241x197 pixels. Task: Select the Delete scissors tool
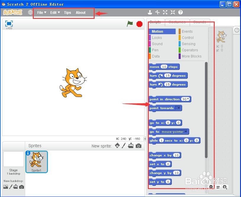pos(157,12)
